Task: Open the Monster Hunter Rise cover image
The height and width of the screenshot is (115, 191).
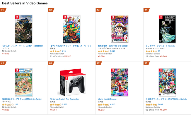Action: (x=24, y=29)
